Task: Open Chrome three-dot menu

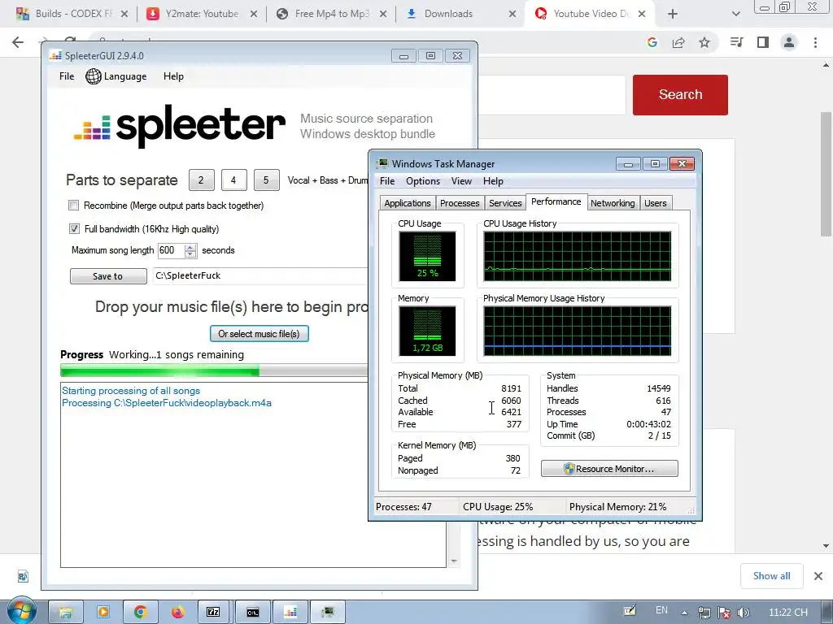Action: (x=815, y=42)
